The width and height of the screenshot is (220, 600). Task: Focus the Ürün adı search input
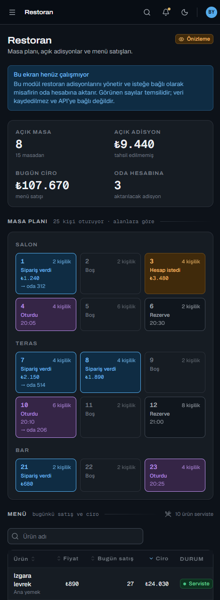(75, 536)
